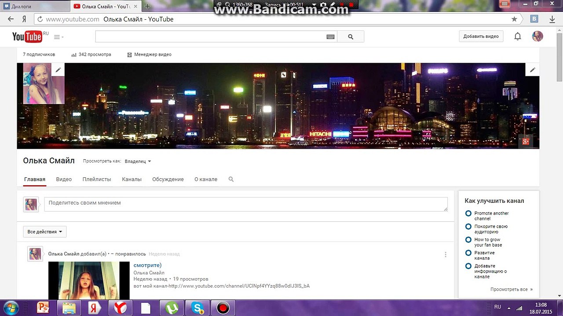Open Skype from the taskbar
Viewport: 563px width, 316px height.
pos(197,308)
